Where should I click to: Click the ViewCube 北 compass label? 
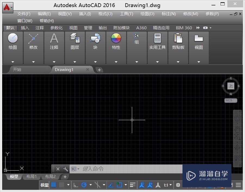click(231, 78)
